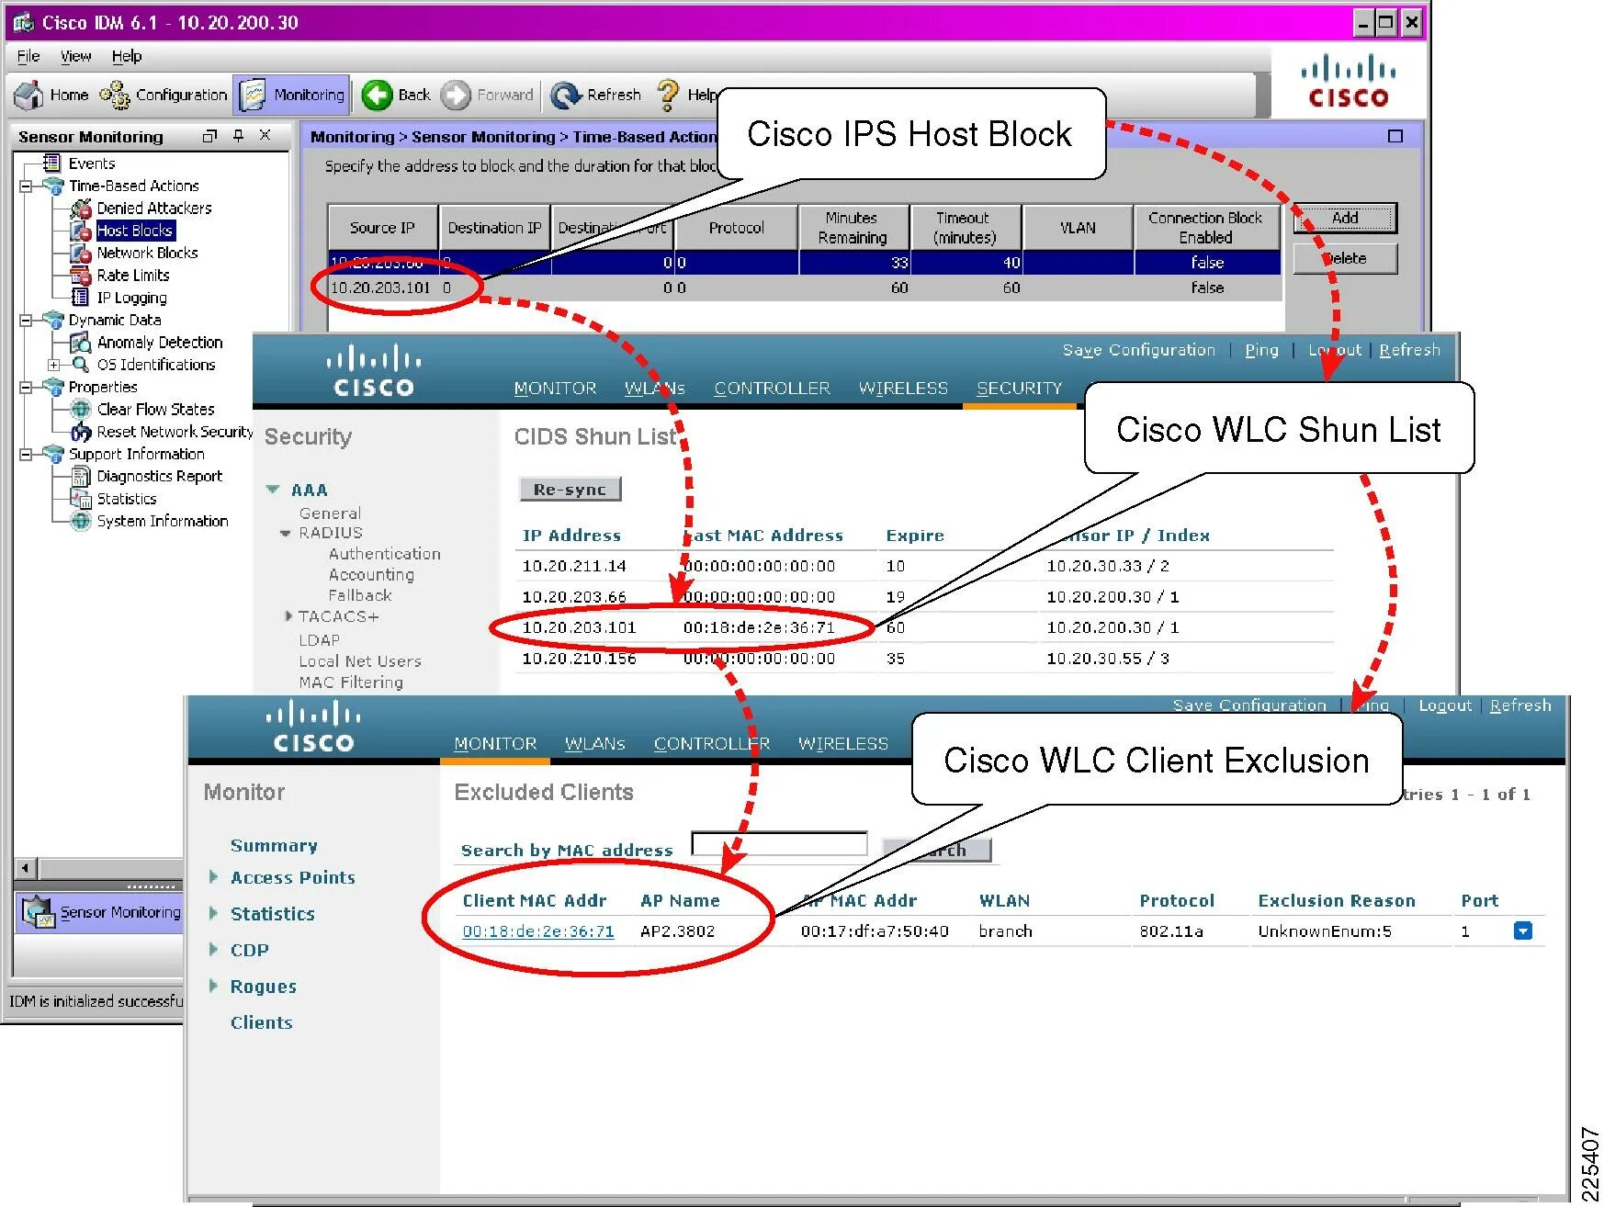Expand the OS Identifications node

(x=54, y=365)
